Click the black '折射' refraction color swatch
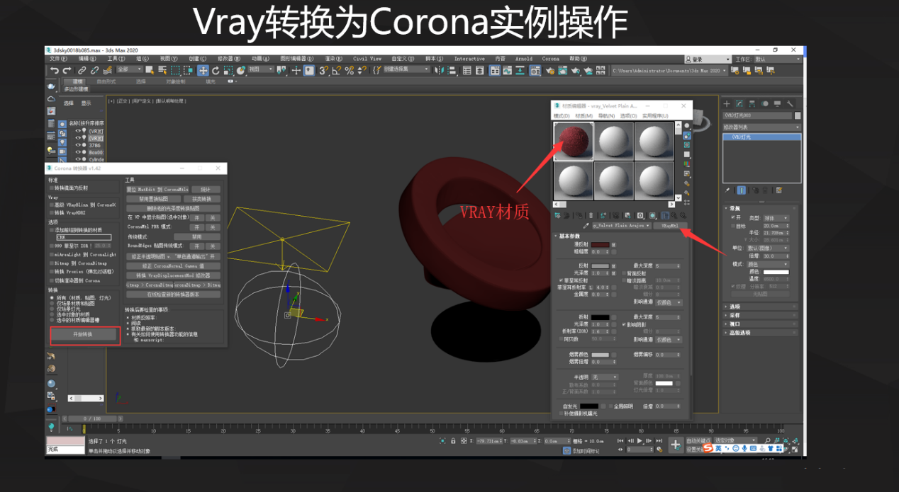This screenshot has width=899, height=492. pyautogui.click(x=600, y=317)
